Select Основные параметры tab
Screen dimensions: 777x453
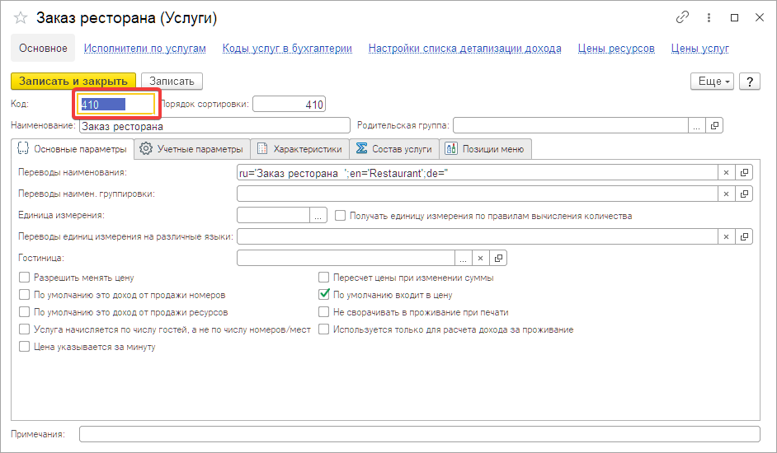click(x=73, y=149)
